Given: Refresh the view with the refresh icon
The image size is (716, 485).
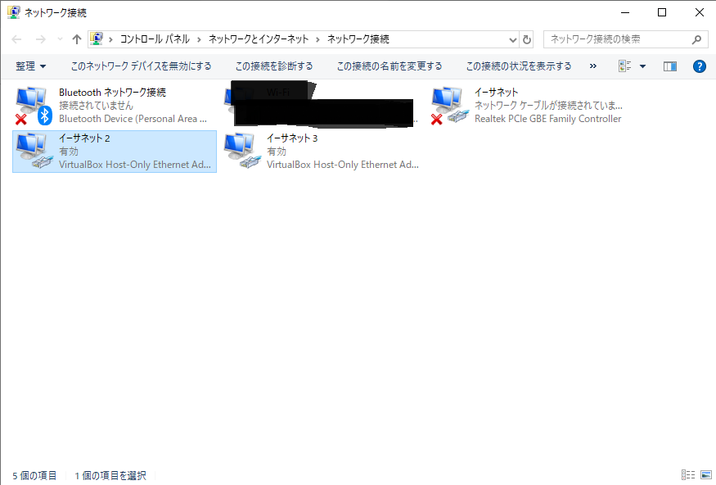Looking at the screenshot, I should click(525, 39).
